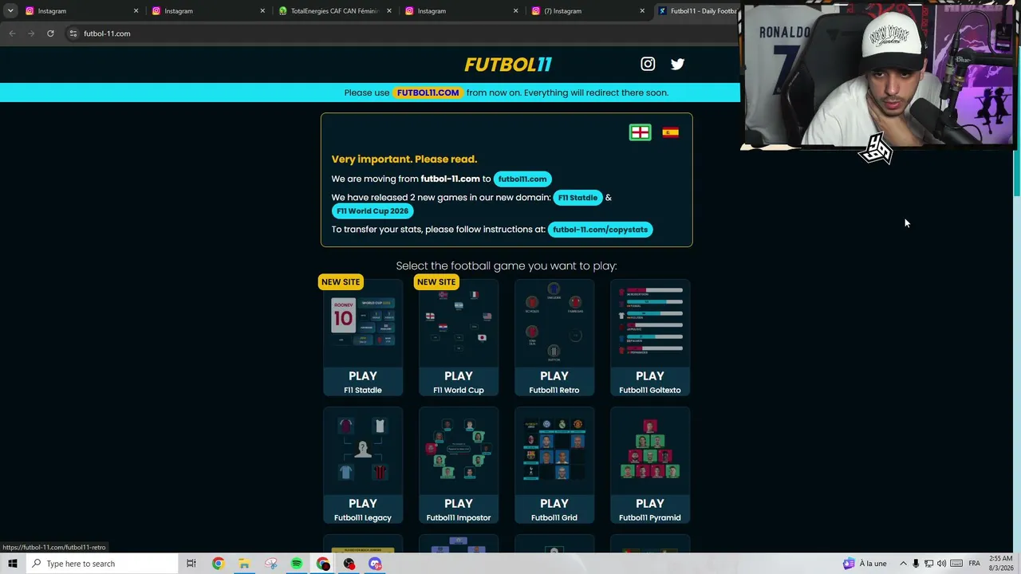Change the FRA input language
This screenshot has width=1021, height=574.
point(974,564)
